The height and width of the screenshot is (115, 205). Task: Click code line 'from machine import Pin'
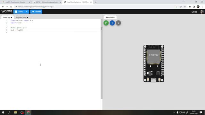(22, 20)
